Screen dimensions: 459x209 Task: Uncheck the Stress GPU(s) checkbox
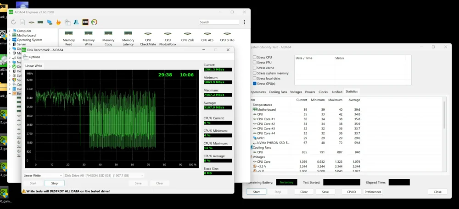point(255,84)
